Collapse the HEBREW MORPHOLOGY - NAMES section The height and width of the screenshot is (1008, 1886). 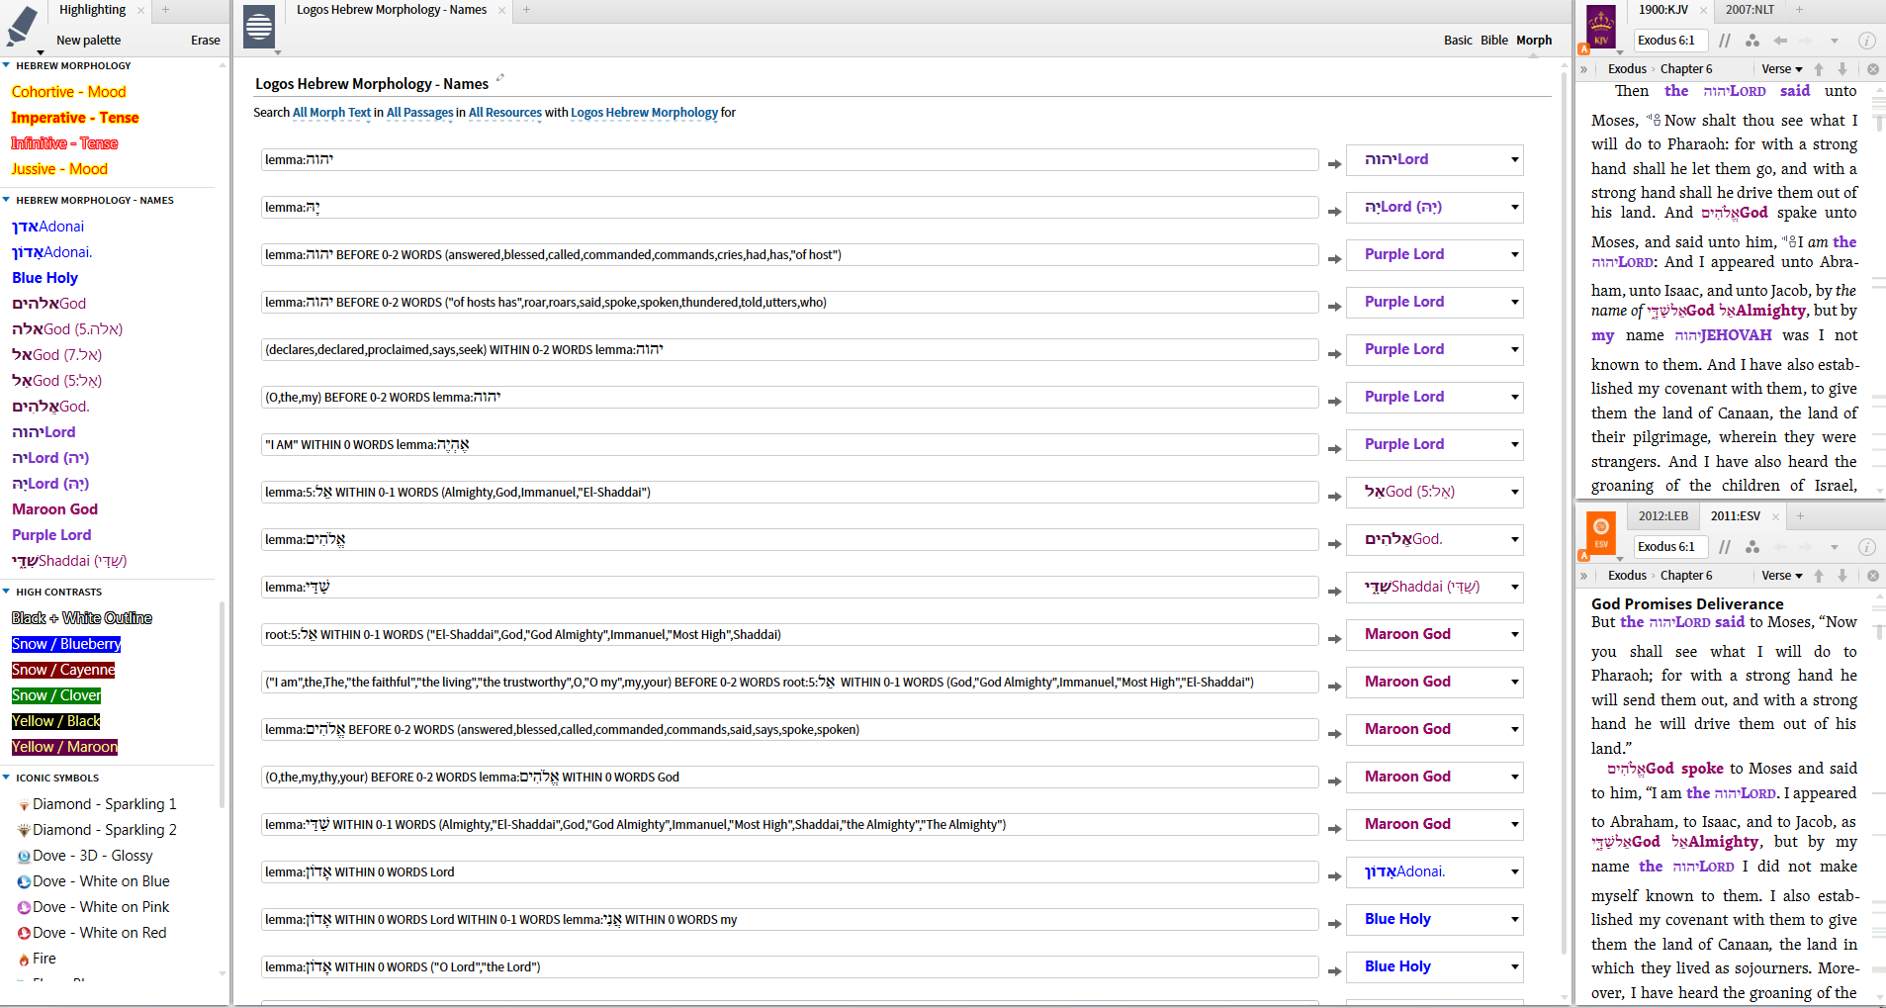[6, 200]
